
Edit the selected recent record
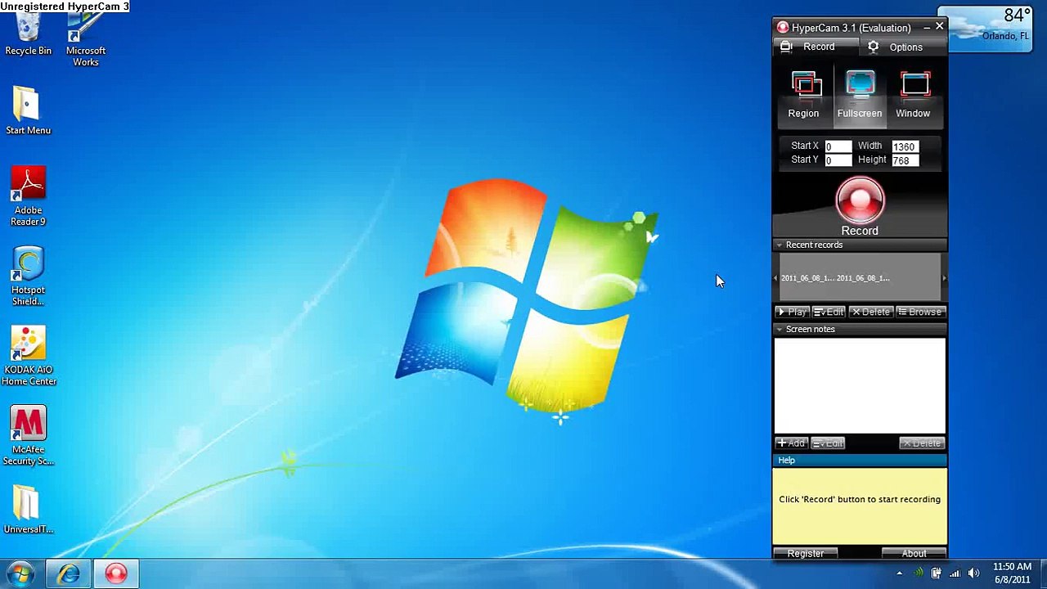(829, 312)
